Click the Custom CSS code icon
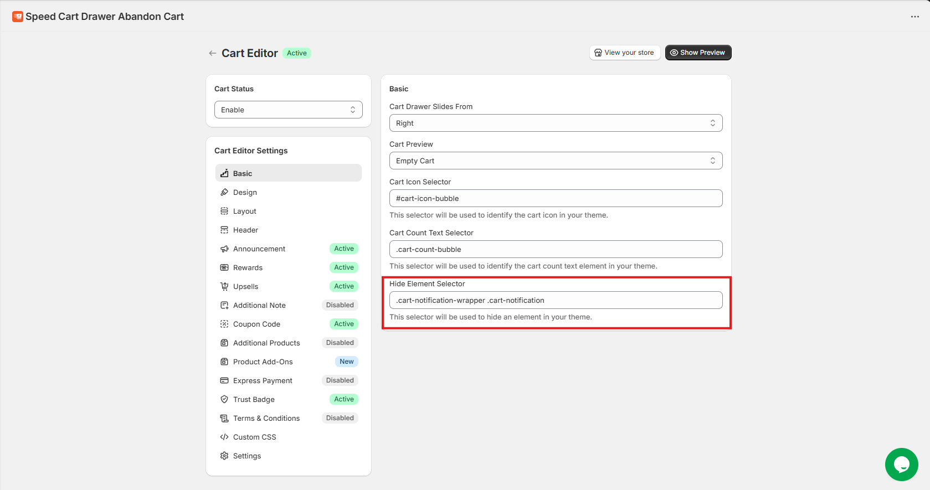The width and height of the screenshot is (930, 490). [x=224, y=437]
